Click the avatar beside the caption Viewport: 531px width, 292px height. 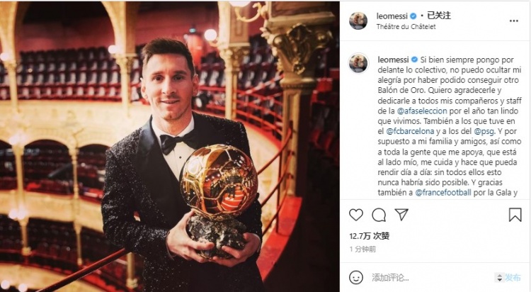click(359, 63)
